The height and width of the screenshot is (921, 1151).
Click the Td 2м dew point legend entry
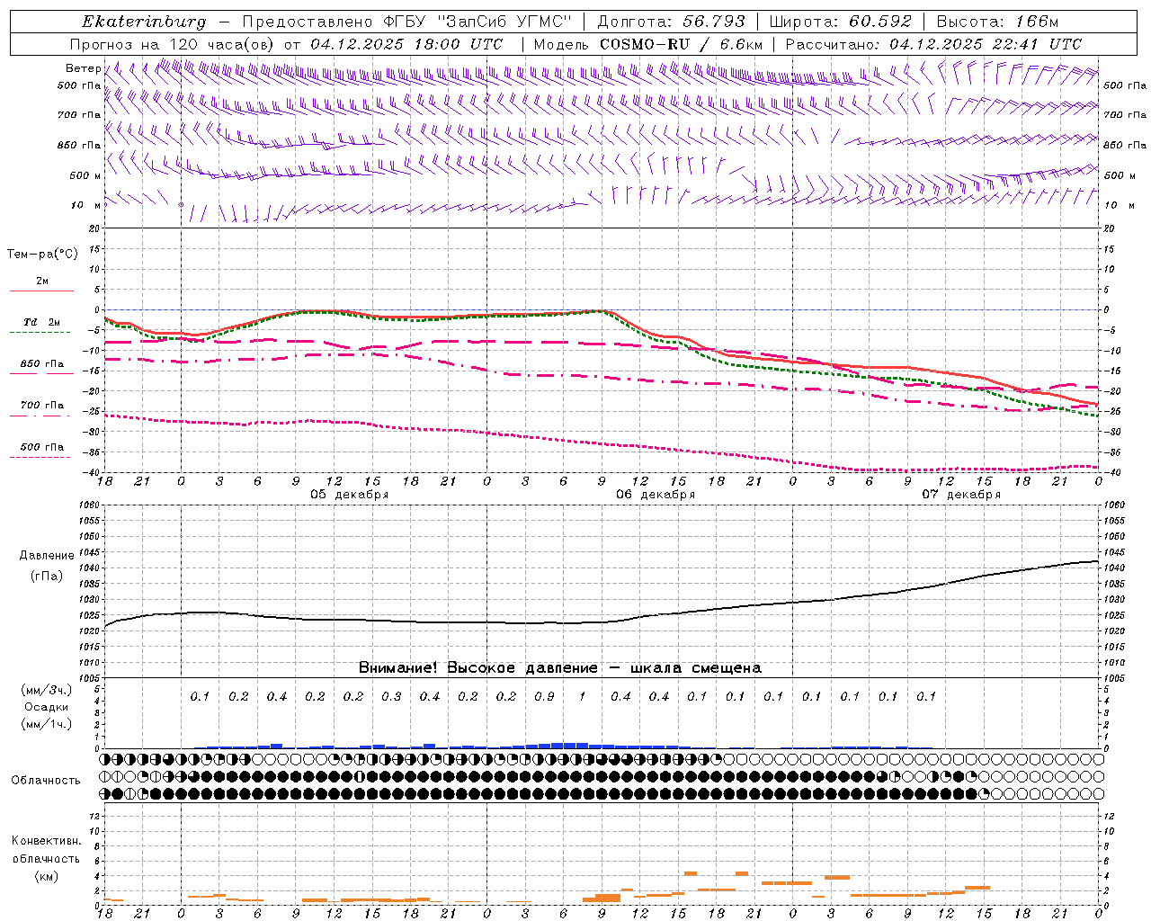coord(41,322)
